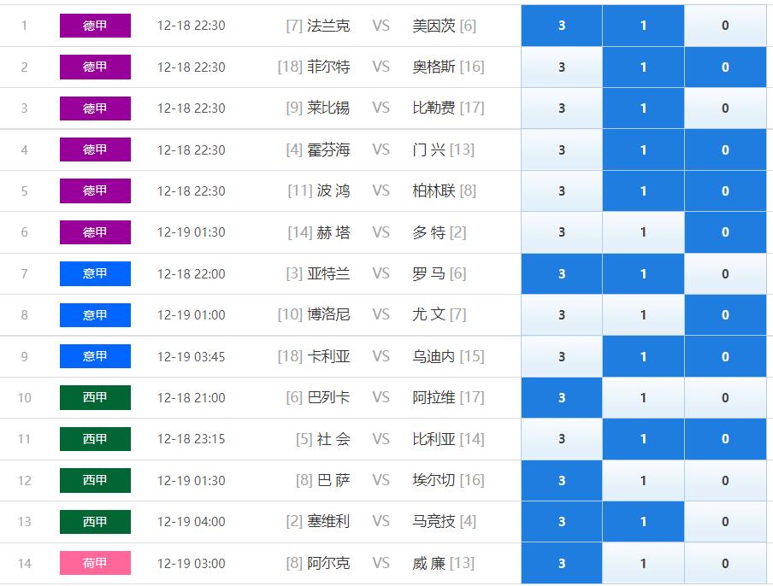773x586 pixels.
Task: Pick option 0 in 波鸿 vs 柏林联 row
Action: pos(725,191)
